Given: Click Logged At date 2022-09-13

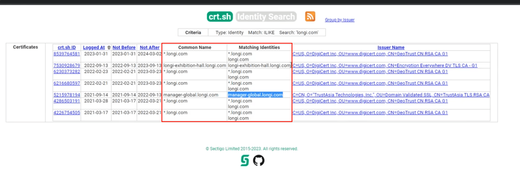Looking at the screenshot, I should (x=96, y=65).
